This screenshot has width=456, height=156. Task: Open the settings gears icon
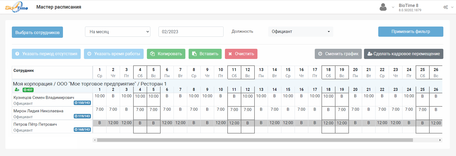pos(446,7)
